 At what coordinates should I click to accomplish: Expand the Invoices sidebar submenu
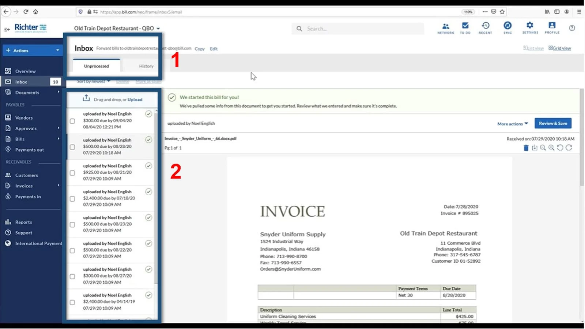(x=58, y=185)
